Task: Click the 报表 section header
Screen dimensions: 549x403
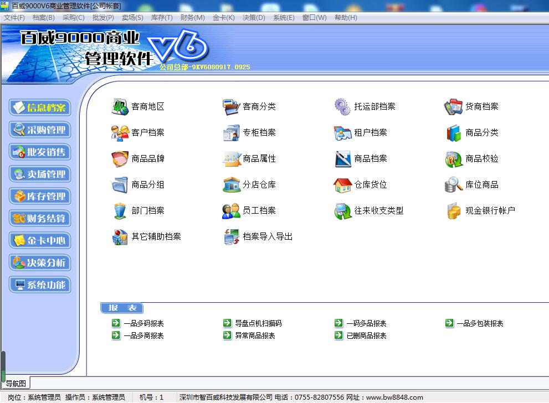Action: click(x=122, y=308)
